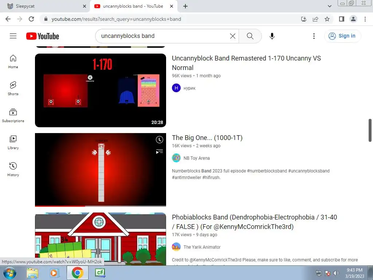Click the browser forward arrow
The width and height of the screenshot is (373, 280).
[20, 19]
